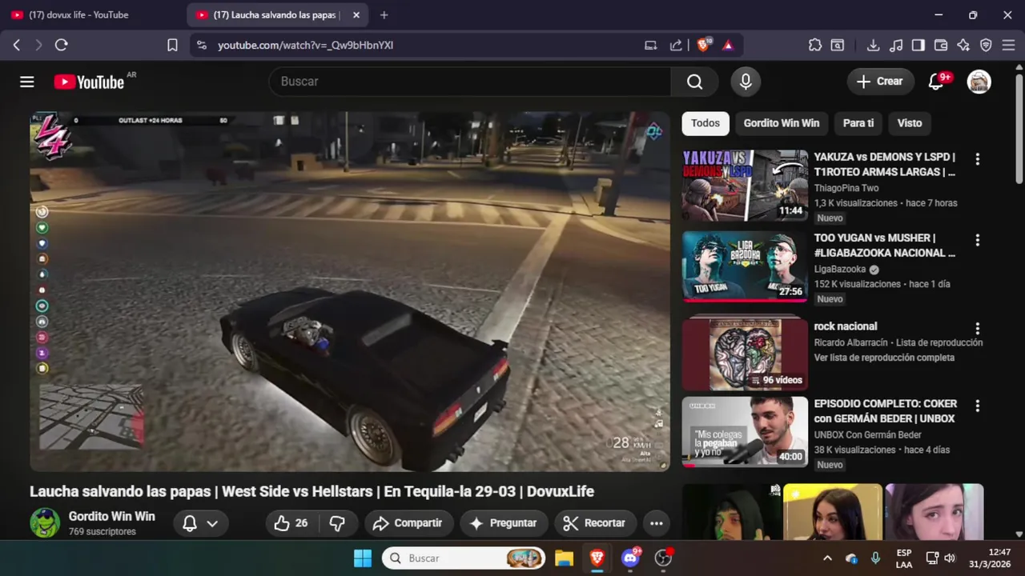Open the browser downloads icon
1025x576 pixels.
click(x=874, y=46)
